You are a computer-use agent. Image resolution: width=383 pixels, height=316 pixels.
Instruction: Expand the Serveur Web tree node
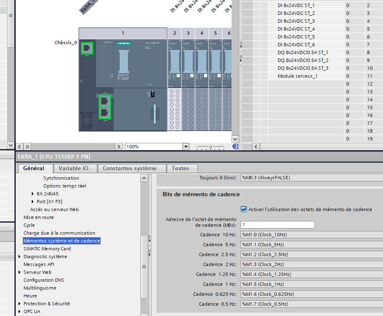(x=19, y=272)
